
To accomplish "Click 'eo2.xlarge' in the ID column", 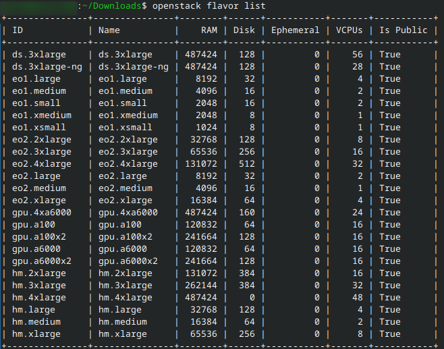I will click(39, 200).
